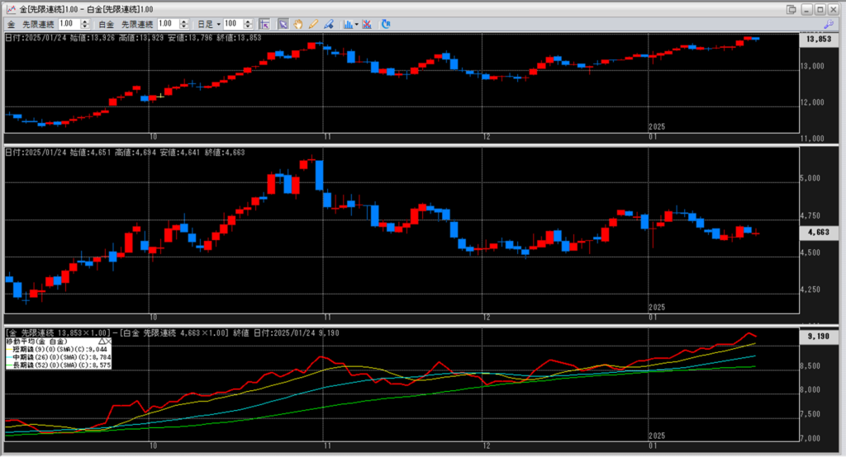Choose the blue line-edit drawing tool
Viewport: 846px width, 457px height.
click(328, 24)
